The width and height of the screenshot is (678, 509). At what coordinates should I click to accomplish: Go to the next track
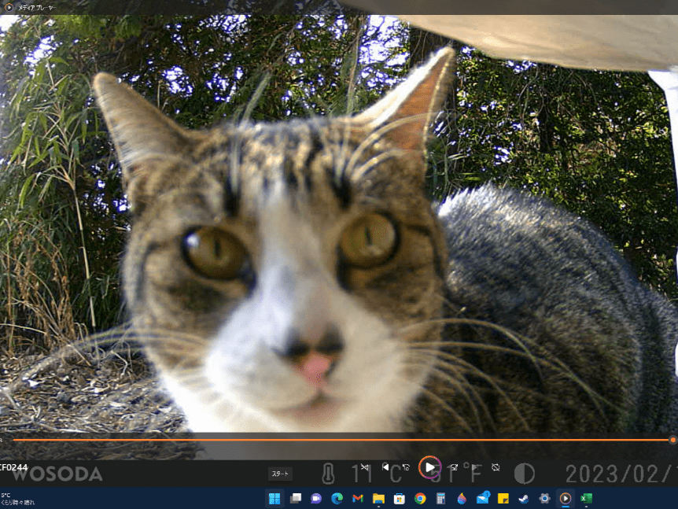[x=475, y=467]
